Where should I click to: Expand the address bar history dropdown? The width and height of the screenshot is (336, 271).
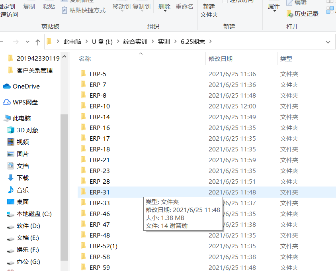328,42
